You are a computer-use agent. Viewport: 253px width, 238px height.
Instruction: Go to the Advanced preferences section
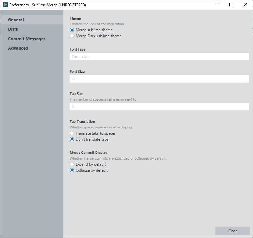pyautogui.click(x=18, y=48)
